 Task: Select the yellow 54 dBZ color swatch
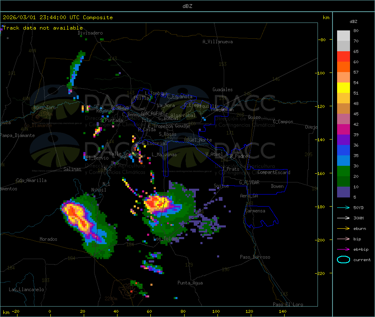pyautogui.click(x=343, y=88)
